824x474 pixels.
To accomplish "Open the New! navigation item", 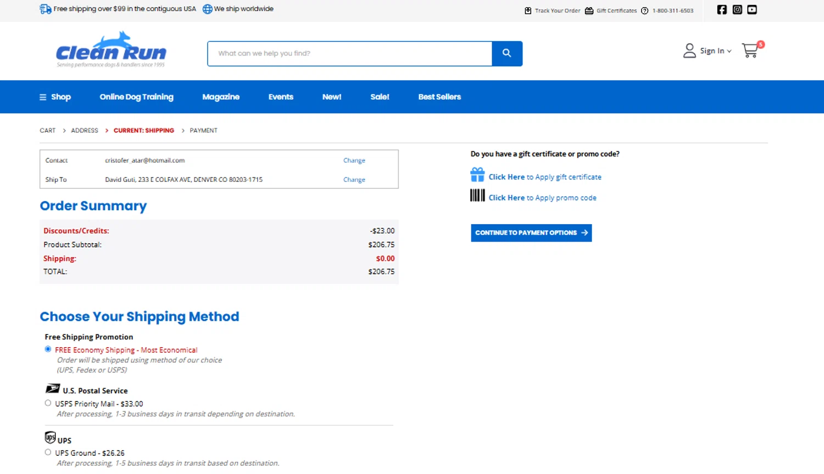I will coord(332,97).
